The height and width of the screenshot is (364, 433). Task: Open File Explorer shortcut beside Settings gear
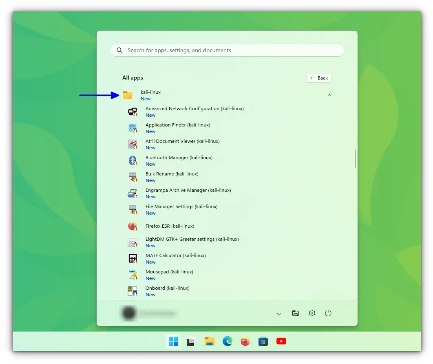point(296,313)
